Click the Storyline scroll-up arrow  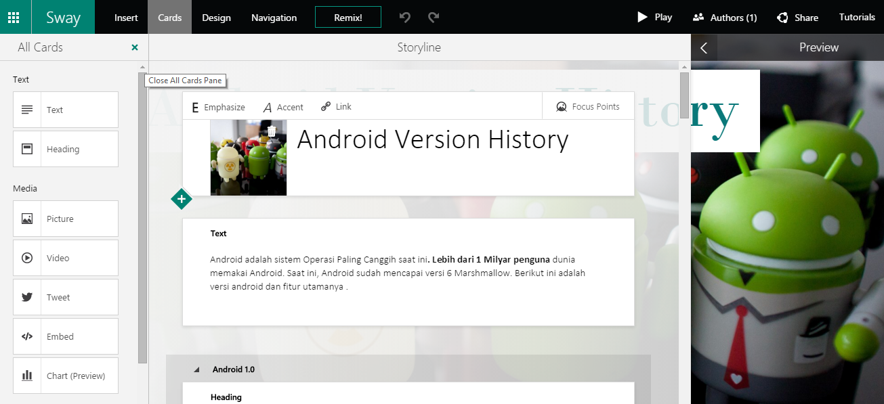click(684, 66)
